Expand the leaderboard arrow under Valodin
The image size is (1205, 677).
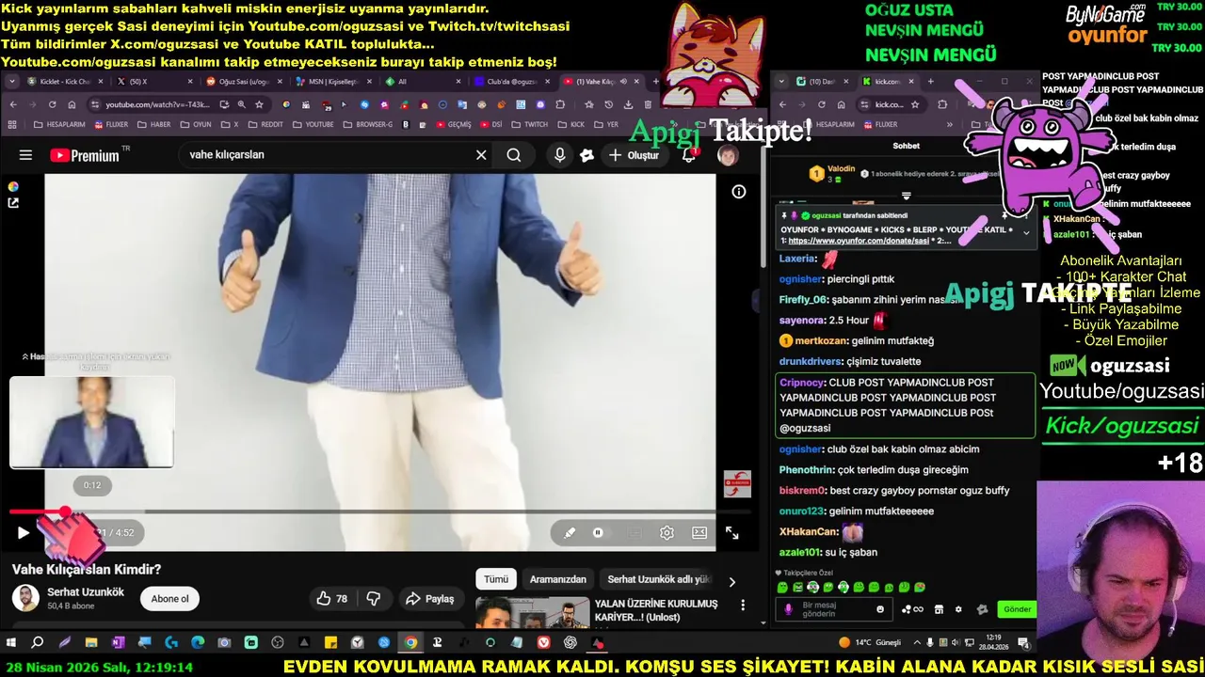point(906,196)
